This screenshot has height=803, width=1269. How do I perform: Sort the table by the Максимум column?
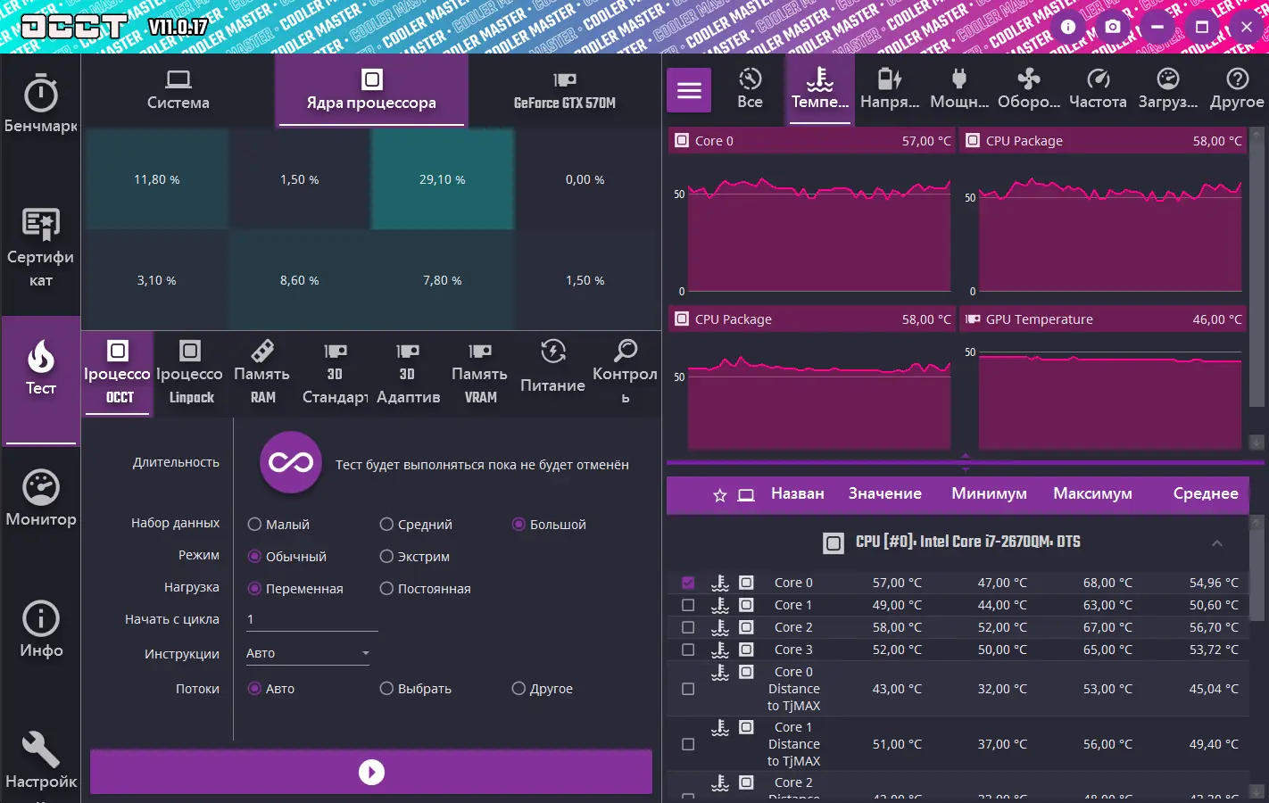(1092, 494)
